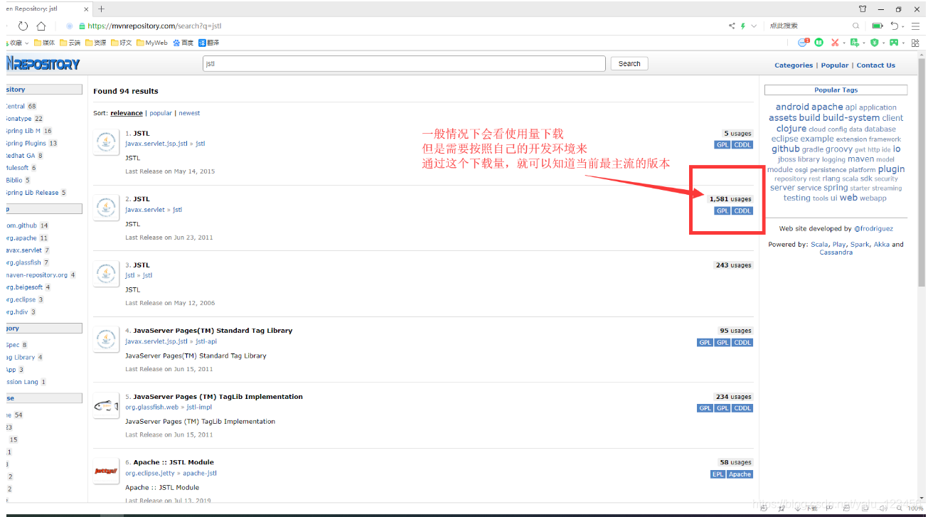Open the skin shirt icon in the title bar
The height and width of the screenshot is (517, 928).
coord(863,9)
